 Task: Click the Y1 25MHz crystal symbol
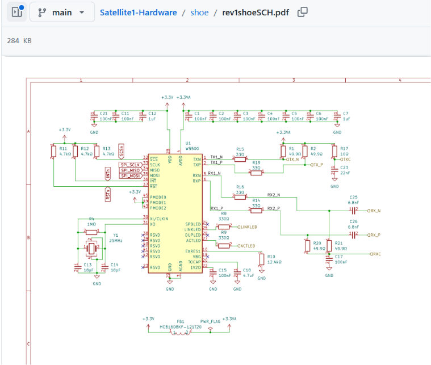(91, 249)
